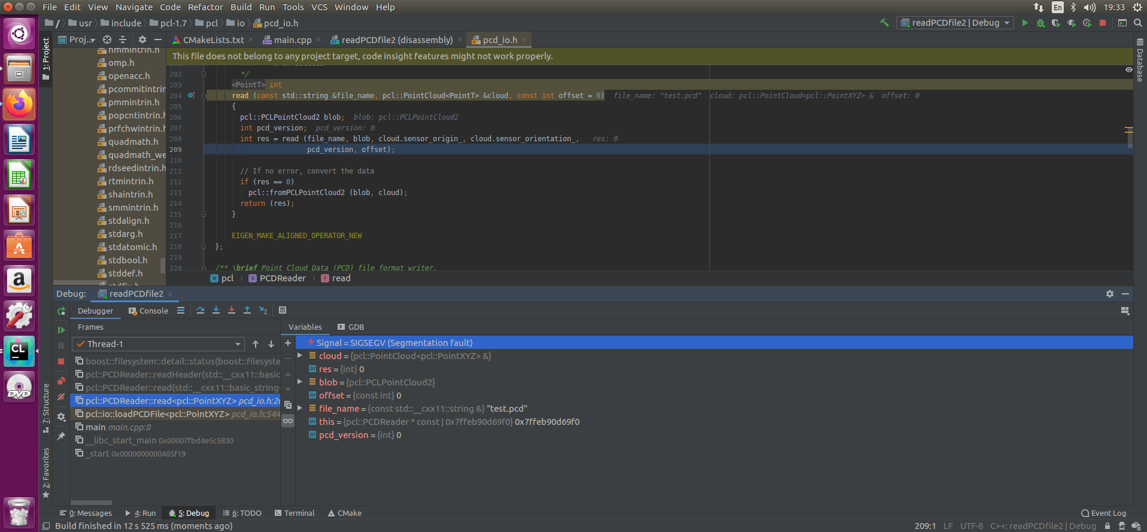The height and width of the screenshot is (532, 1147).
Task: View breakpoints red circles icon
Action: [x=61, y=381]
